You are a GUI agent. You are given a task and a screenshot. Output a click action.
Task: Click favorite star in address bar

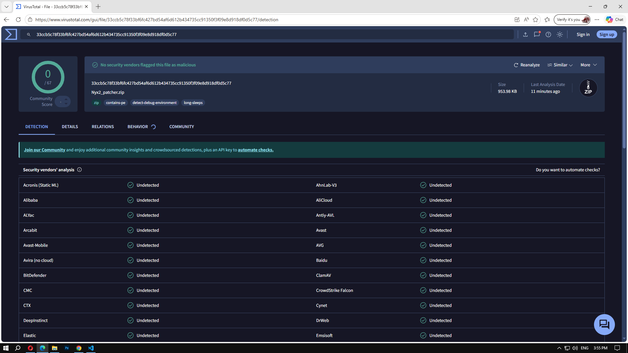(x=535, y=20)
